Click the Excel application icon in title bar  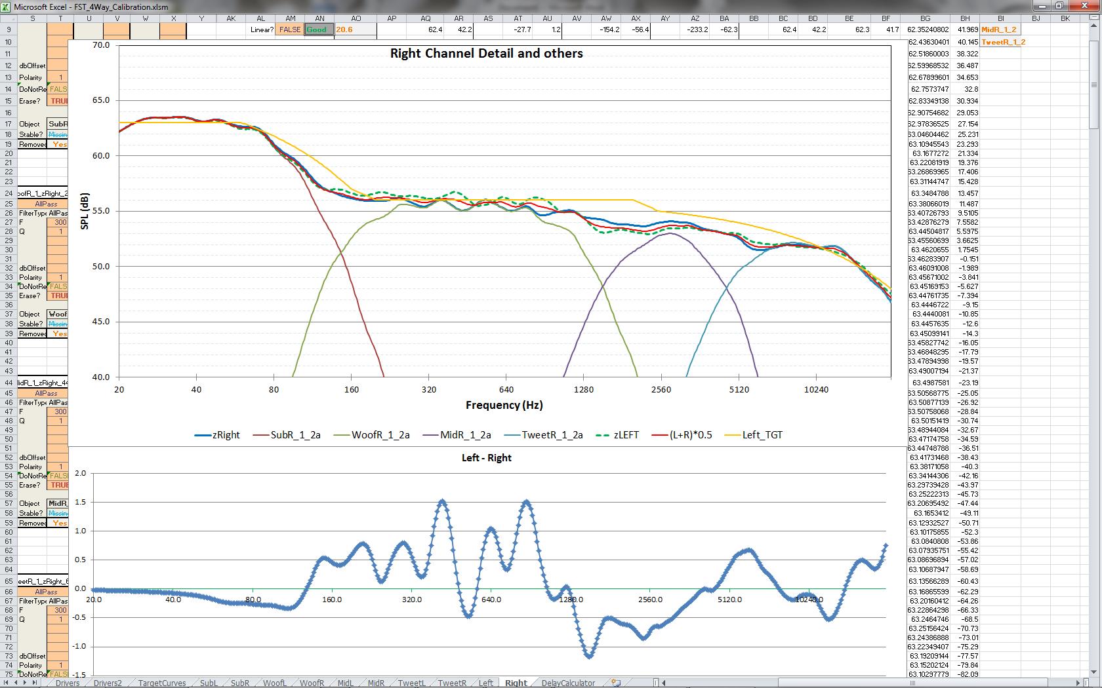[6, 7]
